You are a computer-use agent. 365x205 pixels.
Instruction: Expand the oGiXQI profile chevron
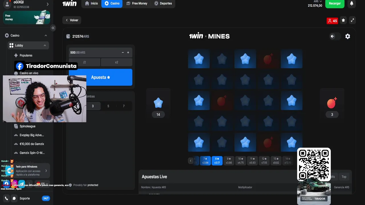48,4
